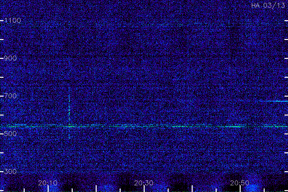
Task: Click the 20:10 time axis label
Action: [48, 183]
